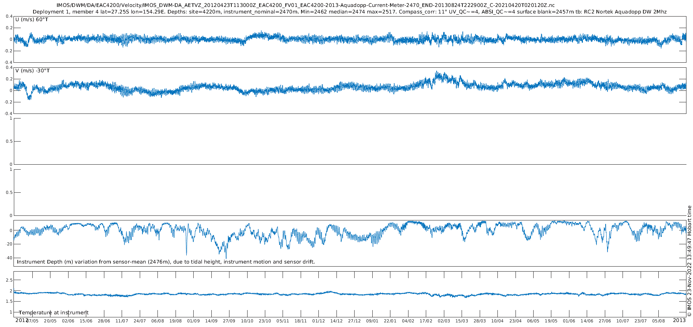Select the '23/10' date tick label

265,321
